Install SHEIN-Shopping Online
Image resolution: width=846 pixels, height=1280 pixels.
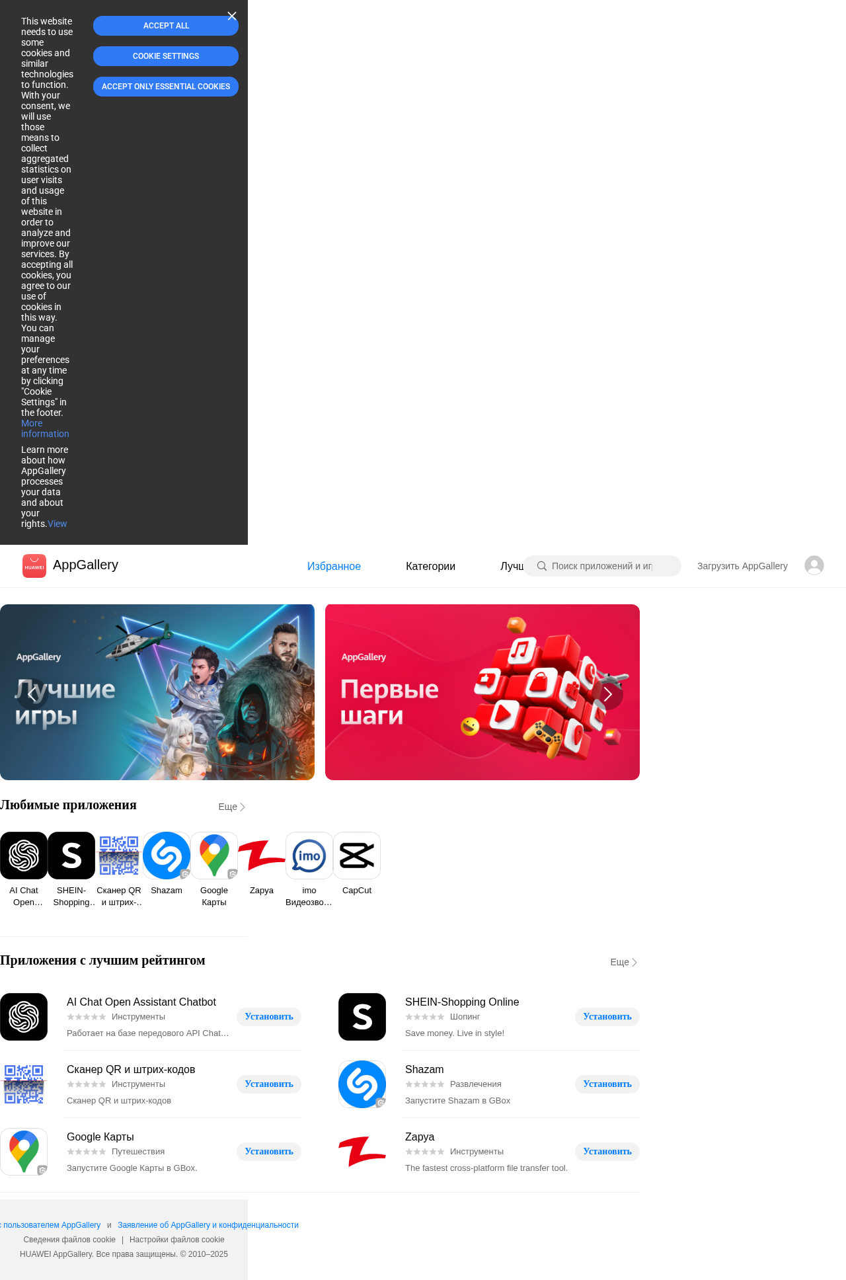607,1017
